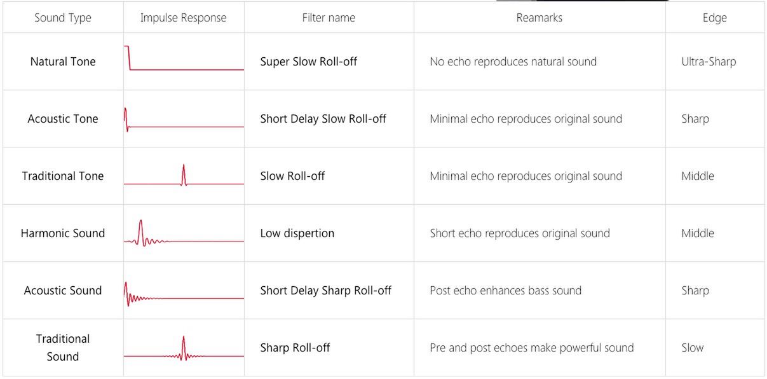Screen dimensions: 767x379
Task: Click the Short Delay Sharp Roll-off impulse graph
Action: (184, 294)
